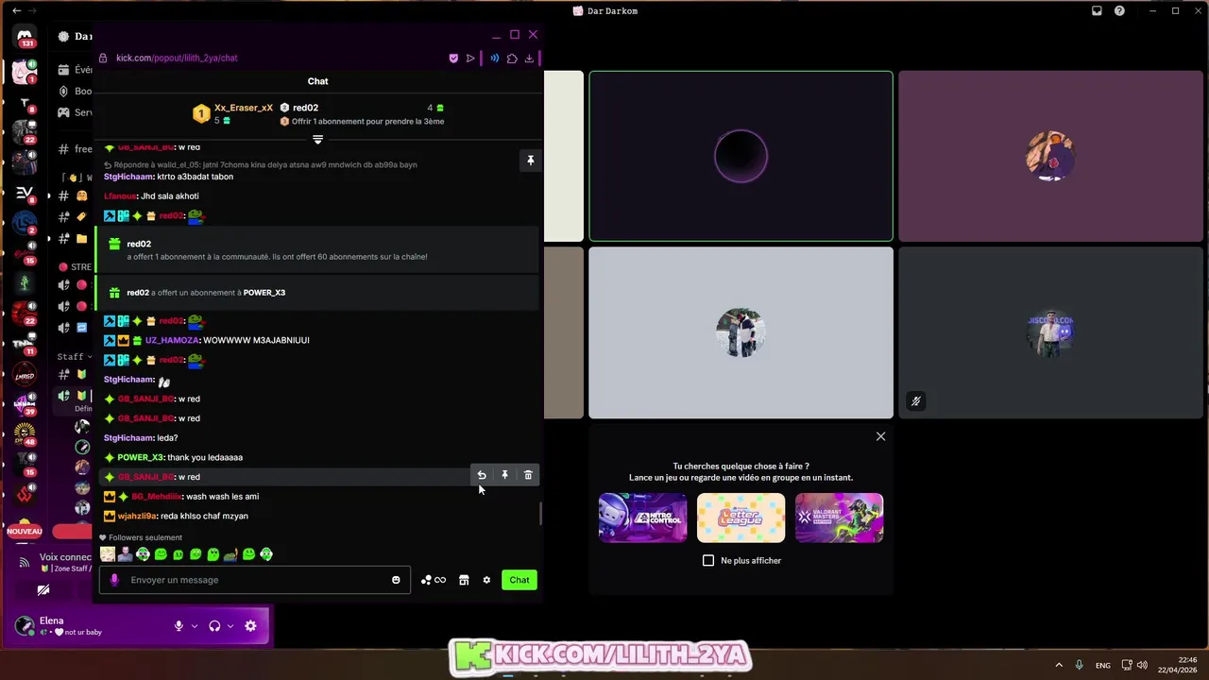Click NOUVEAU badge in server list
Viewport: 1209px width, 680px height.
click(25, 532)
